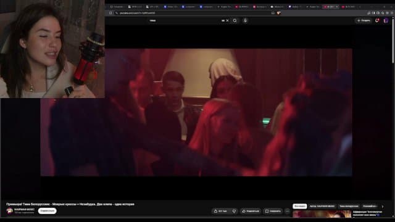
Task: Share the video (Поделиться)
Action: (251, 211)
